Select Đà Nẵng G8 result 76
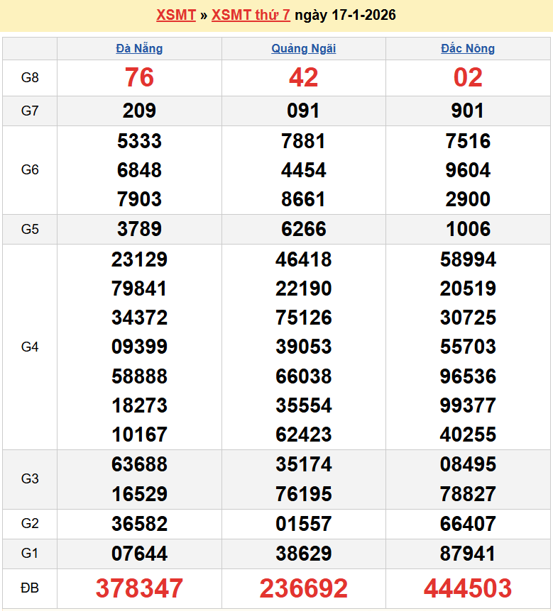This screenshot has width=553, height=611. (x=139, y=77)
